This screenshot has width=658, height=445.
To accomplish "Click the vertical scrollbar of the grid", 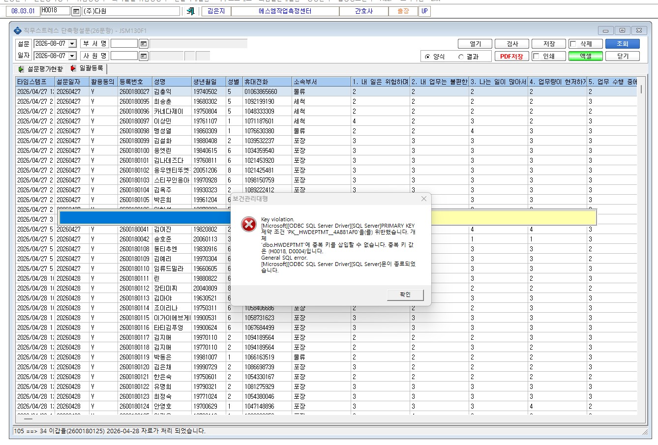I will point(641,246).
